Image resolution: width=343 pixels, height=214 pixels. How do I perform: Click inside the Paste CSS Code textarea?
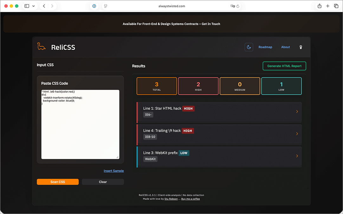click(80, 124)
